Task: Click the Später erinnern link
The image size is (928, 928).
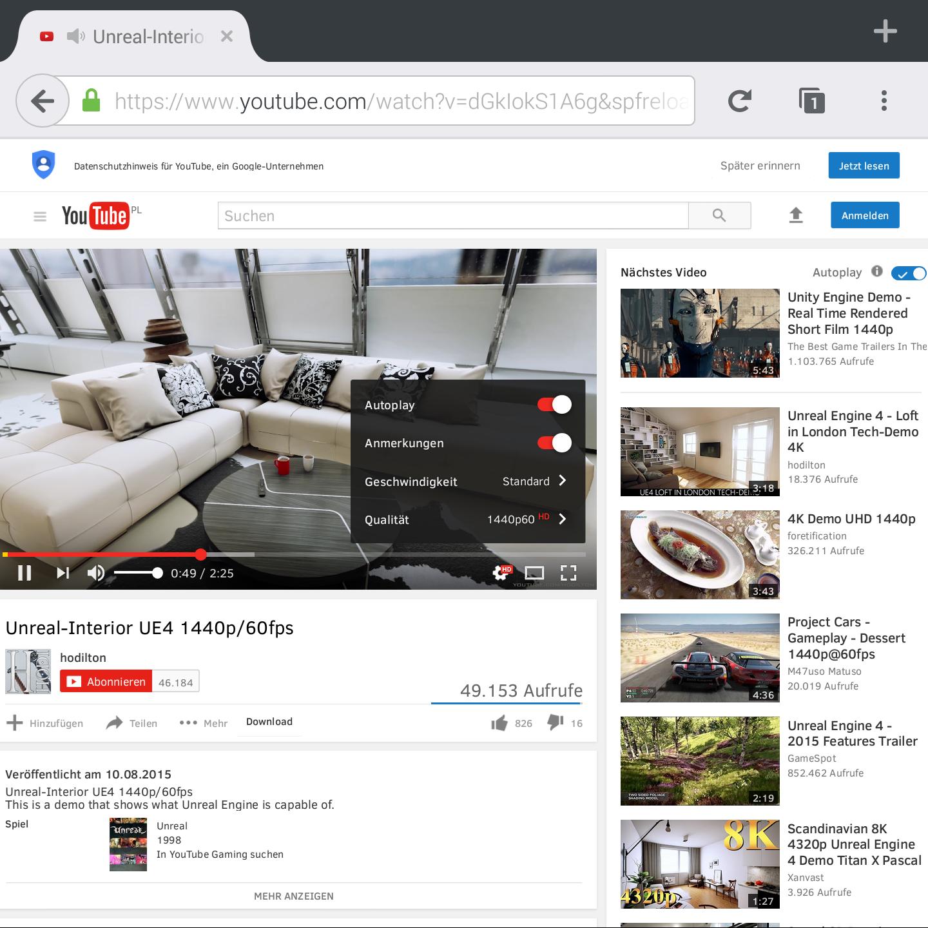Action: (760, 166)
